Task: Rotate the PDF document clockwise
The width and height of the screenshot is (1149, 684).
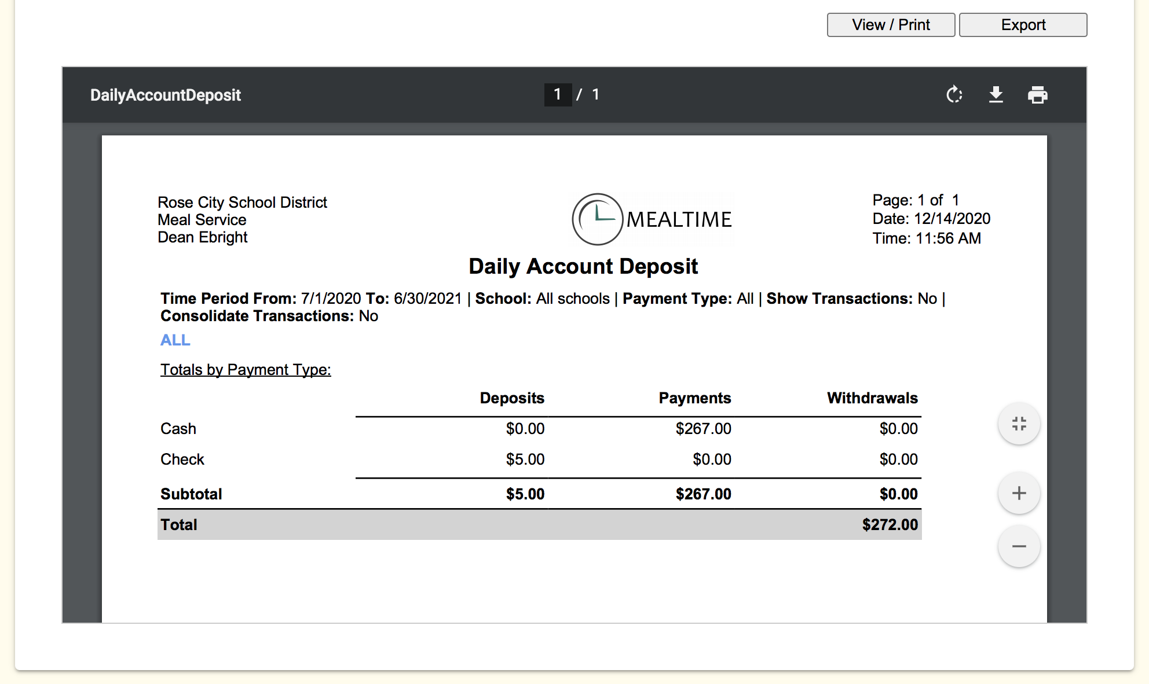Action: [x=954, y=94]
